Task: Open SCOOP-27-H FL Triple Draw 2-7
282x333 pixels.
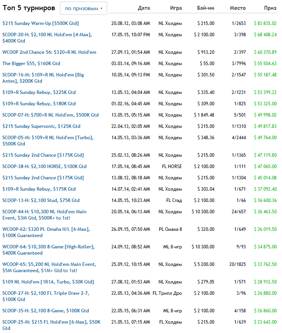Action: click(x=45, y=293)
